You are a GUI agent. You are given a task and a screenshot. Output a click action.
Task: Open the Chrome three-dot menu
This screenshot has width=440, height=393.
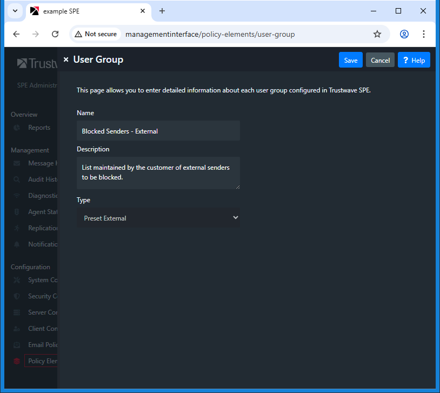coord(424,34)
